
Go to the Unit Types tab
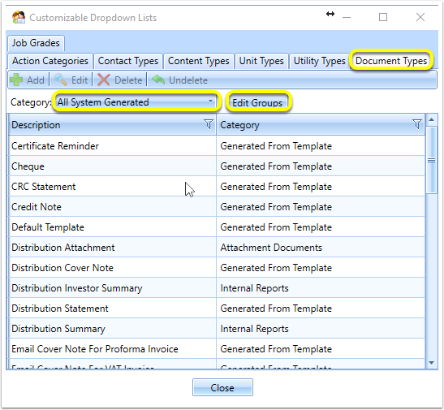(x=261, y=61)
